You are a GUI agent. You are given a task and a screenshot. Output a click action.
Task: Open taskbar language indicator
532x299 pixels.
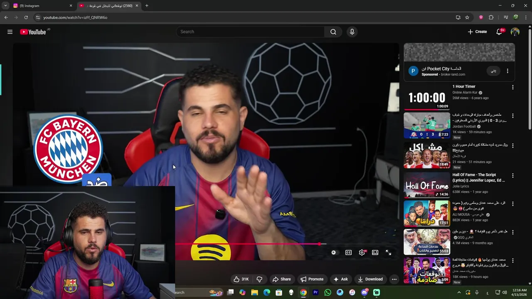487,292
